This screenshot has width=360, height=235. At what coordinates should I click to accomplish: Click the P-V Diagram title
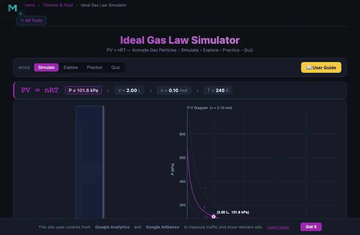pyautogui.click(x=209, y=108)
